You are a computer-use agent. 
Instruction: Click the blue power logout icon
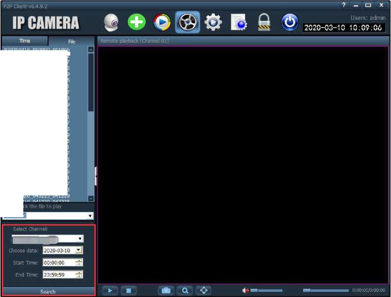290,22
